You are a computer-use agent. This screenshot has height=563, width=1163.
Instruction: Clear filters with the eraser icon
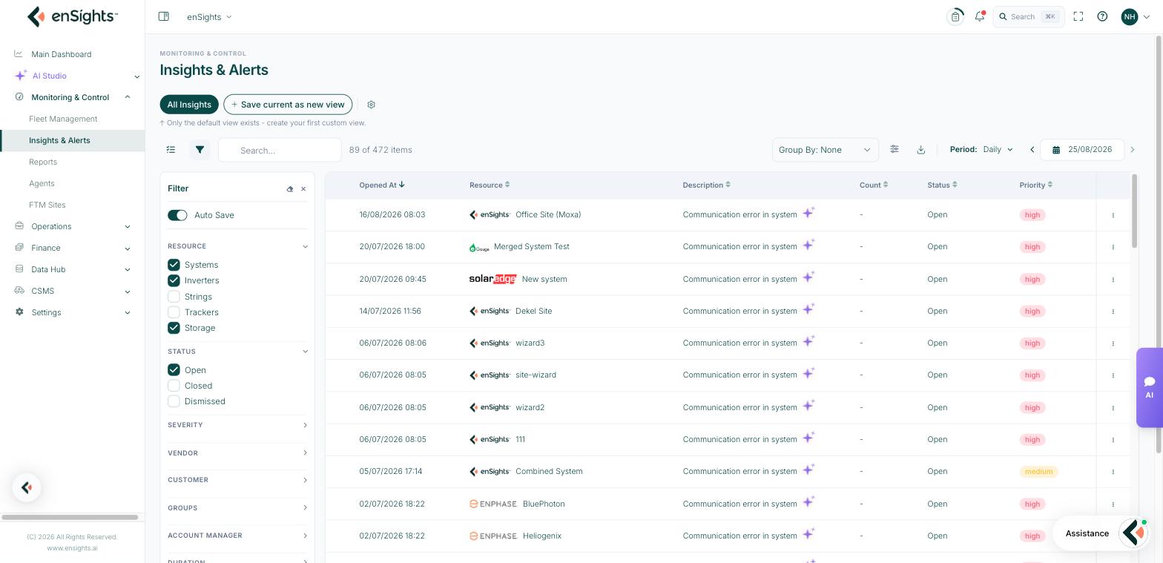pos(290,189)
